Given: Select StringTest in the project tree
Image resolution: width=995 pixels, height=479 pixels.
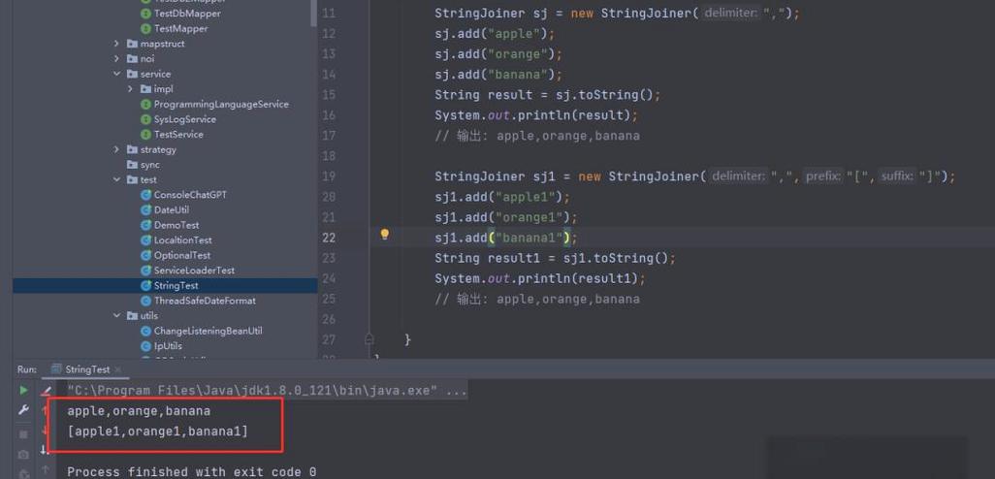Looking at the screenshot, I should 165,286.
